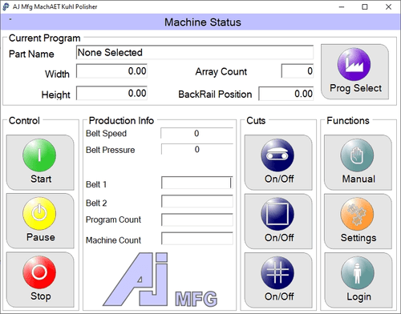Maximize the Kuhl Polisher window
Viewport: 401px width, 314px height.
click(x=365, y=7)
